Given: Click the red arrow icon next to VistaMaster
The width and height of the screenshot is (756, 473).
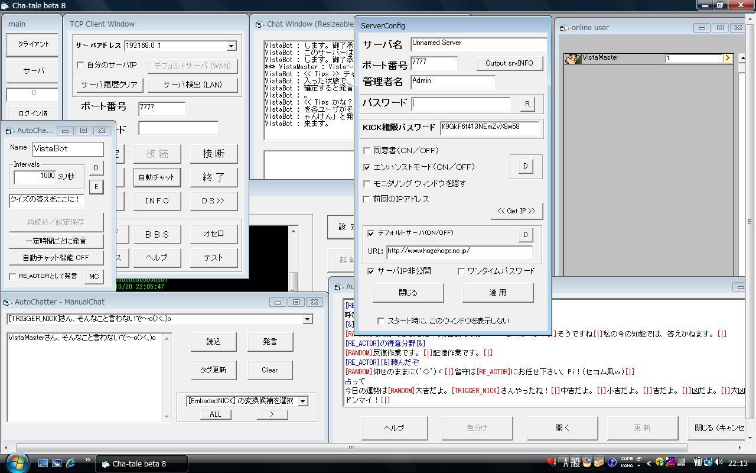Looking at the screenshot, I should click(x=728, y=58).
